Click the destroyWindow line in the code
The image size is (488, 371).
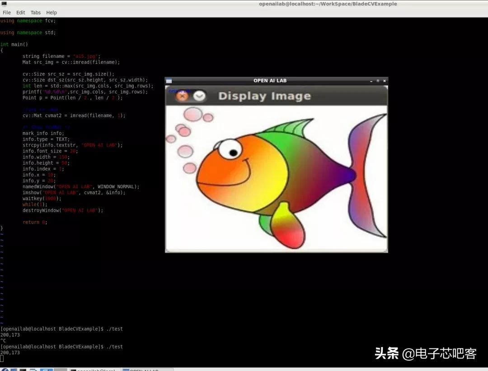pyautogui.click(x=62, y=210)
